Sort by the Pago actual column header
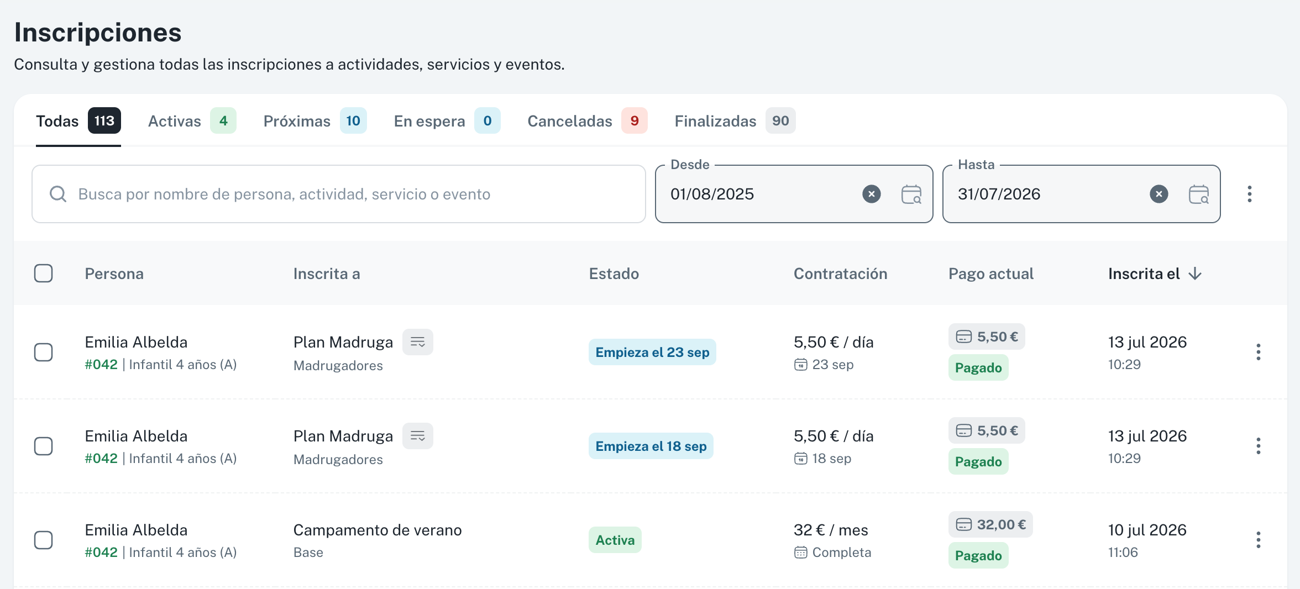The image size is (1300, 589). [991, 274]
